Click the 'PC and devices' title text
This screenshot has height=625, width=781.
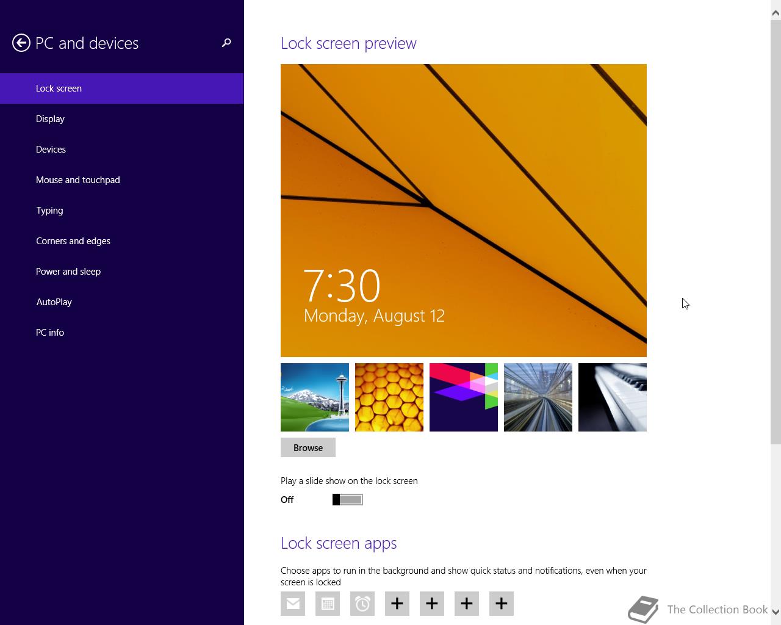(x=87, y=43)
